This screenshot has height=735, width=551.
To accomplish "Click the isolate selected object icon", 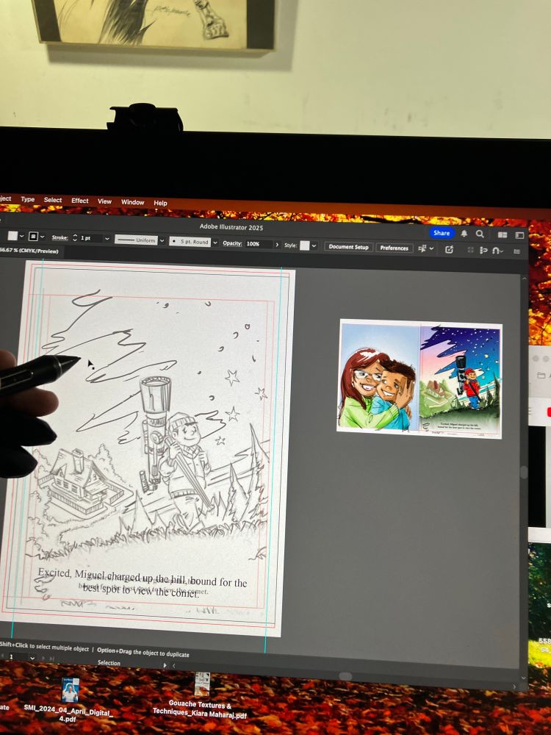I will tap(449, 249).
